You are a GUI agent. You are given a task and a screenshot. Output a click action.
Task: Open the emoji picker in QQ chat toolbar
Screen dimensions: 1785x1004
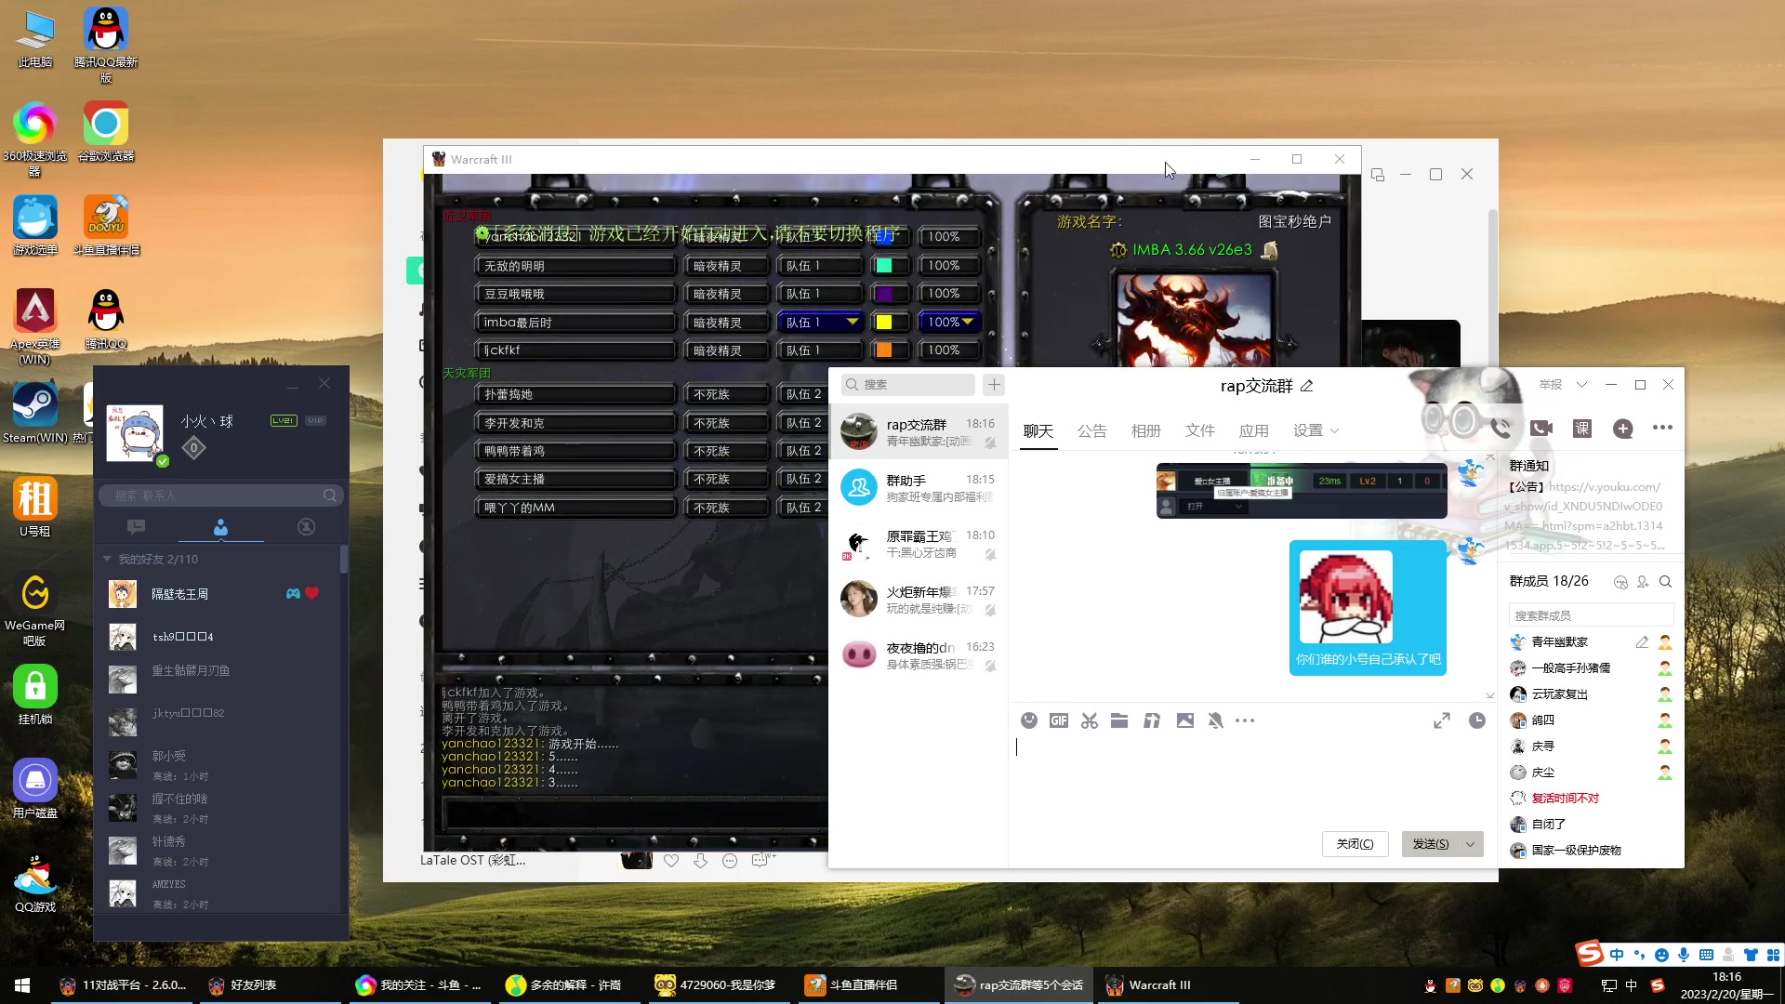[1028, 720]
